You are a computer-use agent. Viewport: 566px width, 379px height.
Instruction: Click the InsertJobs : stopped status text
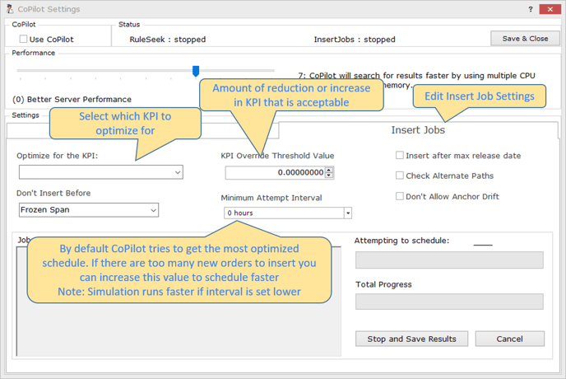tap(355, 39)
